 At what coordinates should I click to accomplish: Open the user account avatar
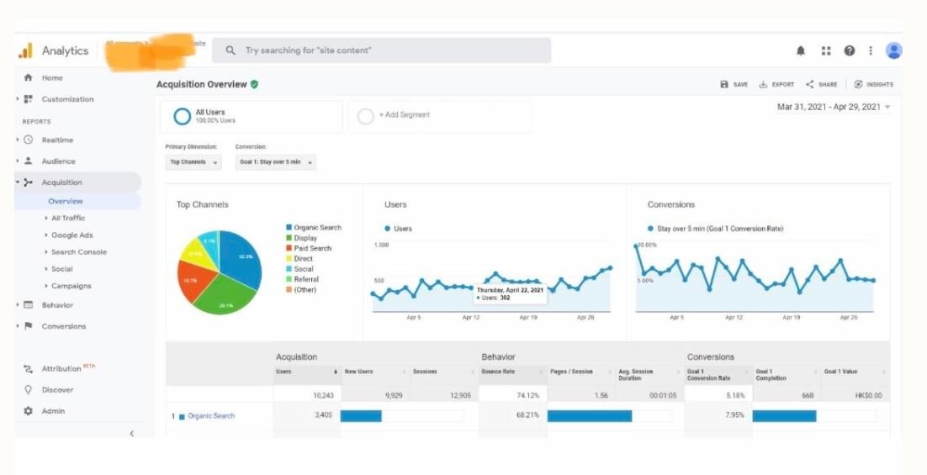coord(893,50)
